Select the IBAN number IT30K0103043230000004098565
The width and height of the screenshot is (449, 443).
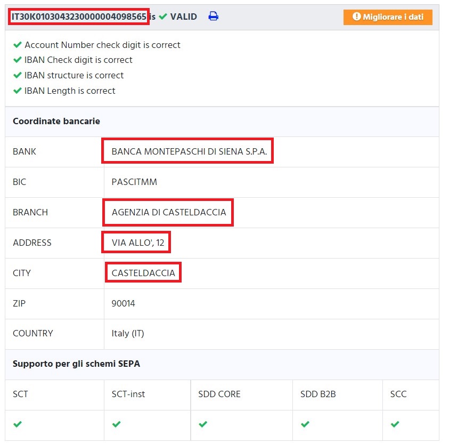(79, 17)
